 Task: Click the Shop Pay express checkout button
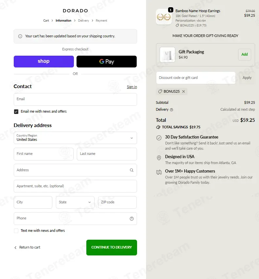click(44, 62)
